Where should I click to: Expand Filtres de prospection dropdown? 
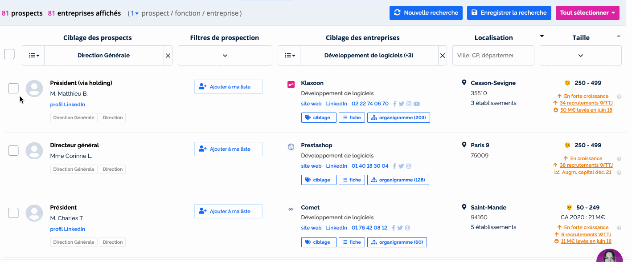point(225,56)
